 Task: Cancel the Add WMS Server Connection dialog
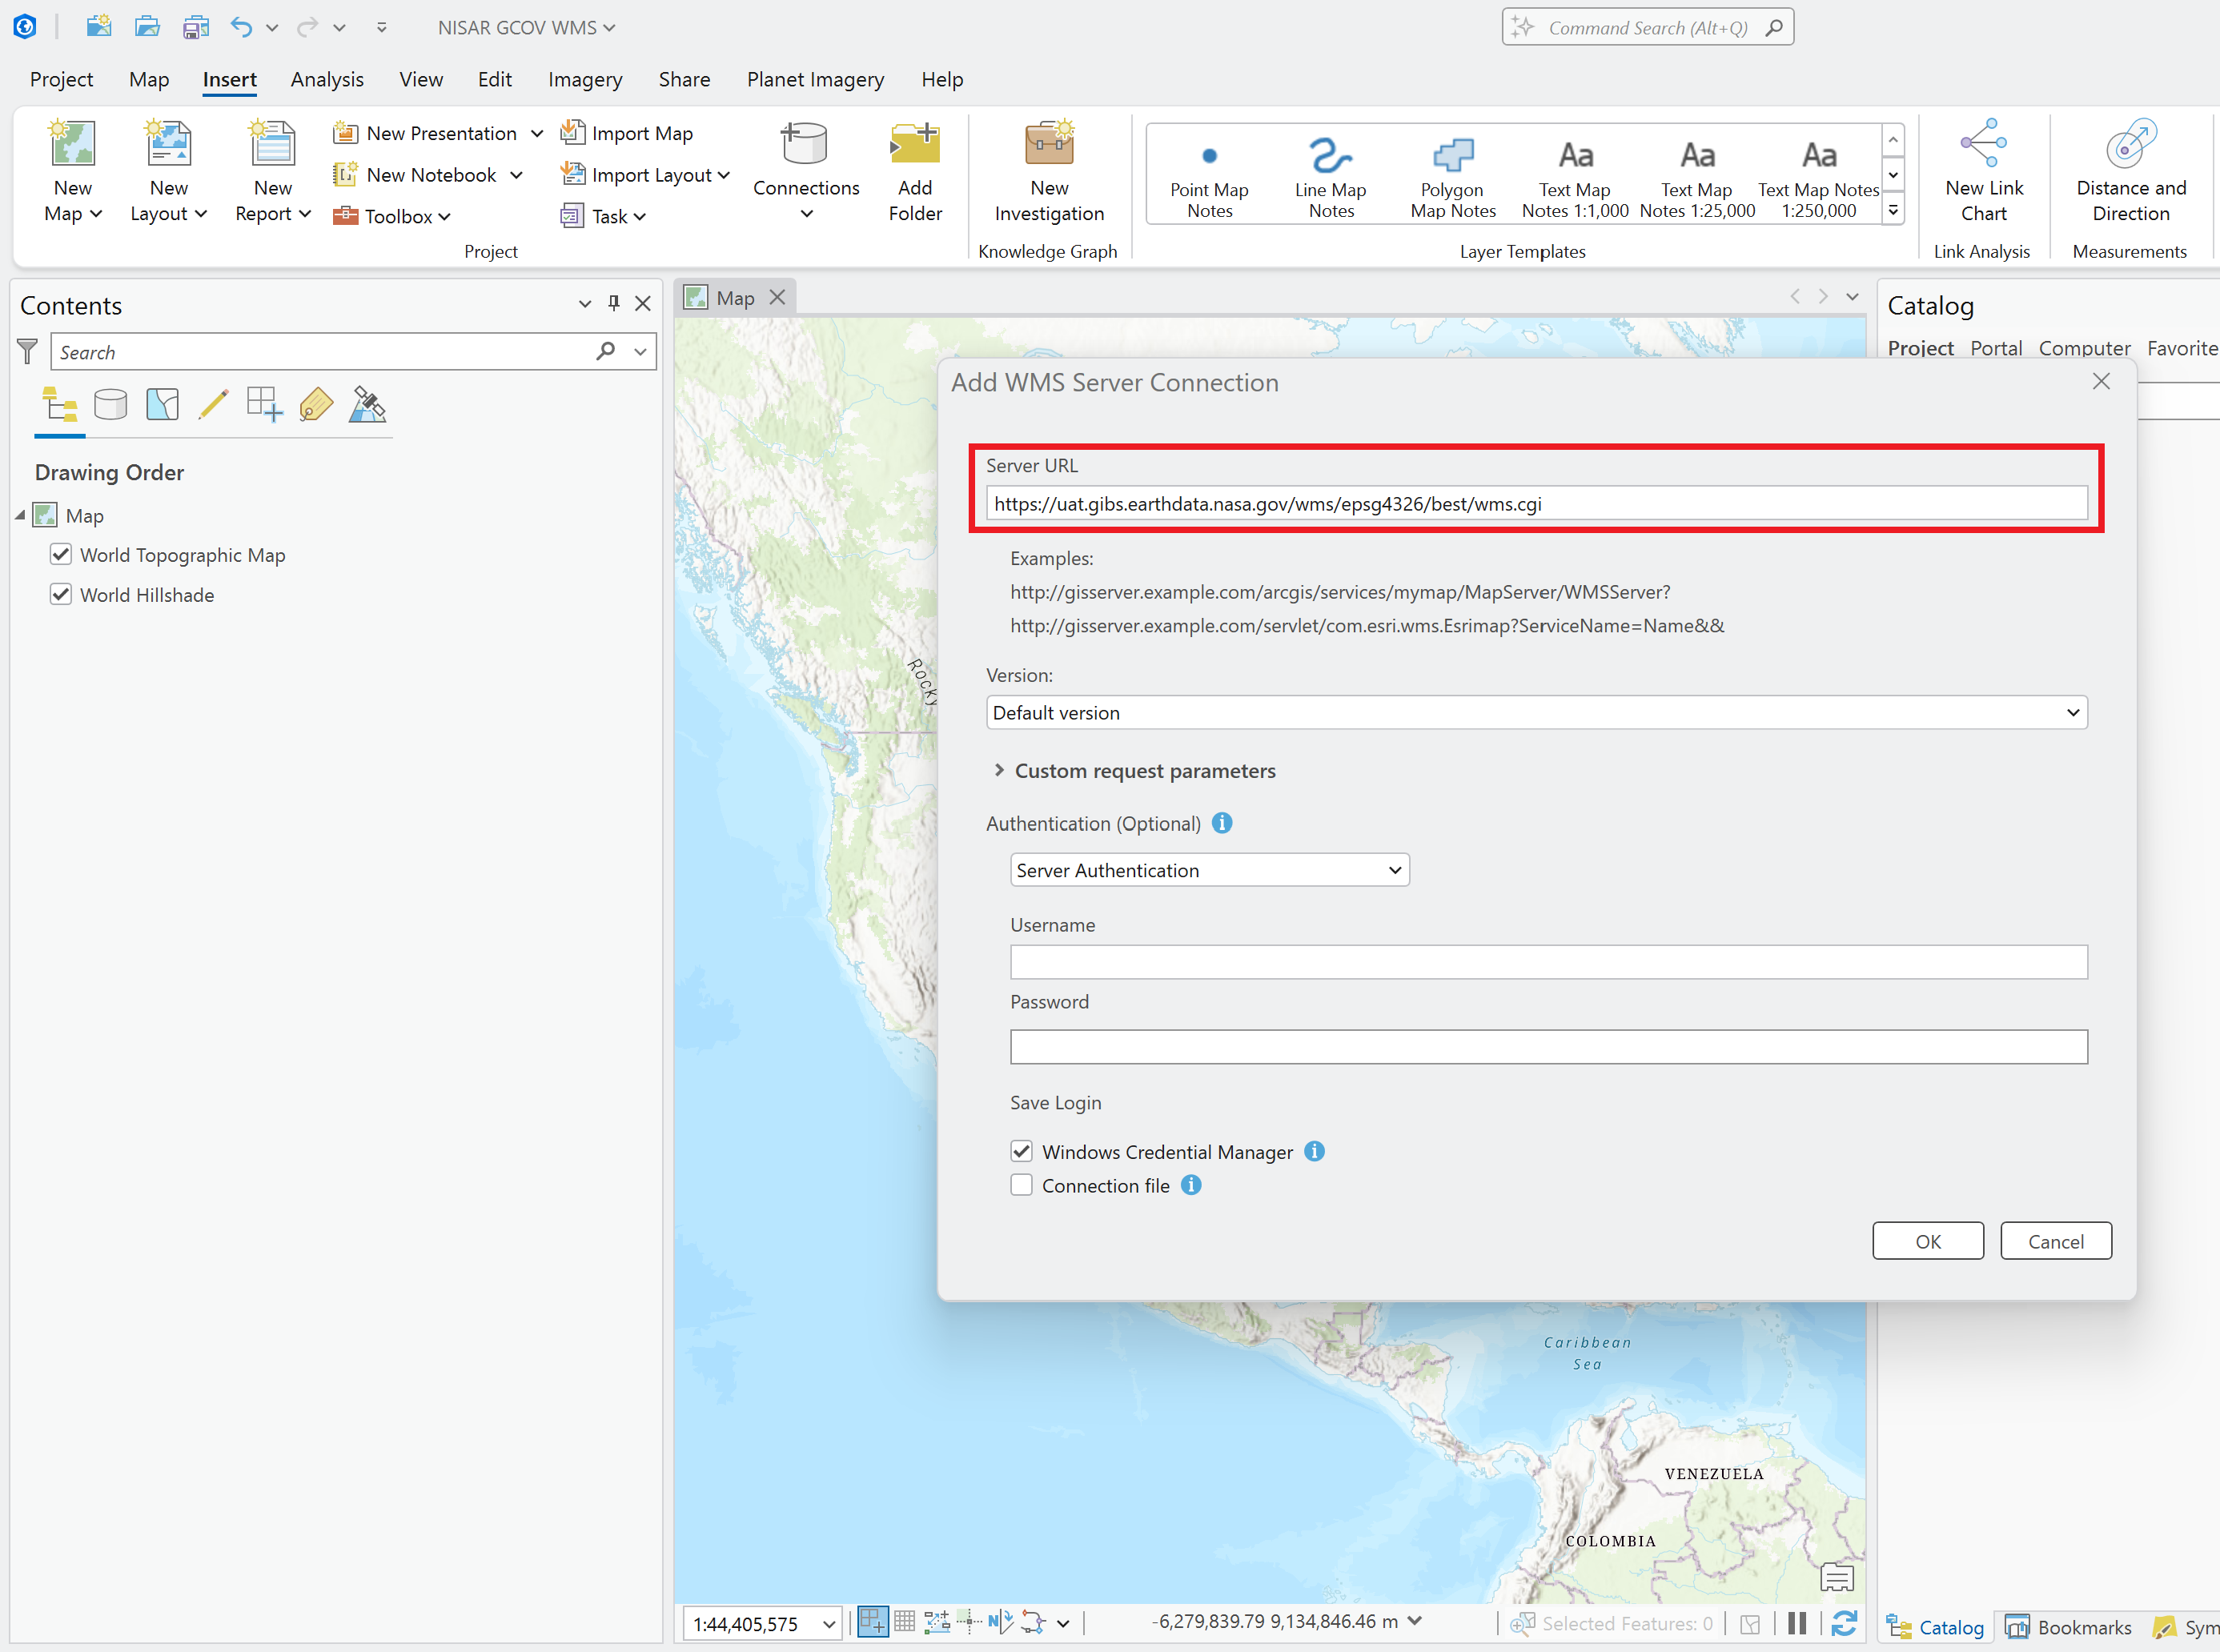(2056, 1241)
